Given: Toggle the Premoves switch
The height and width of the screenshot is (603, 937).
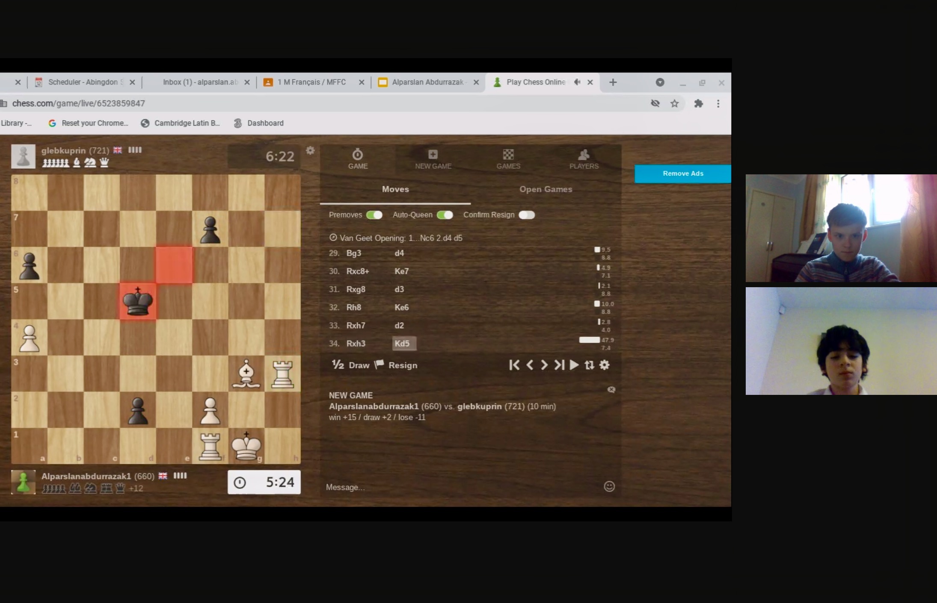Looking at the screenshot, I should click(x=374, y=215).
